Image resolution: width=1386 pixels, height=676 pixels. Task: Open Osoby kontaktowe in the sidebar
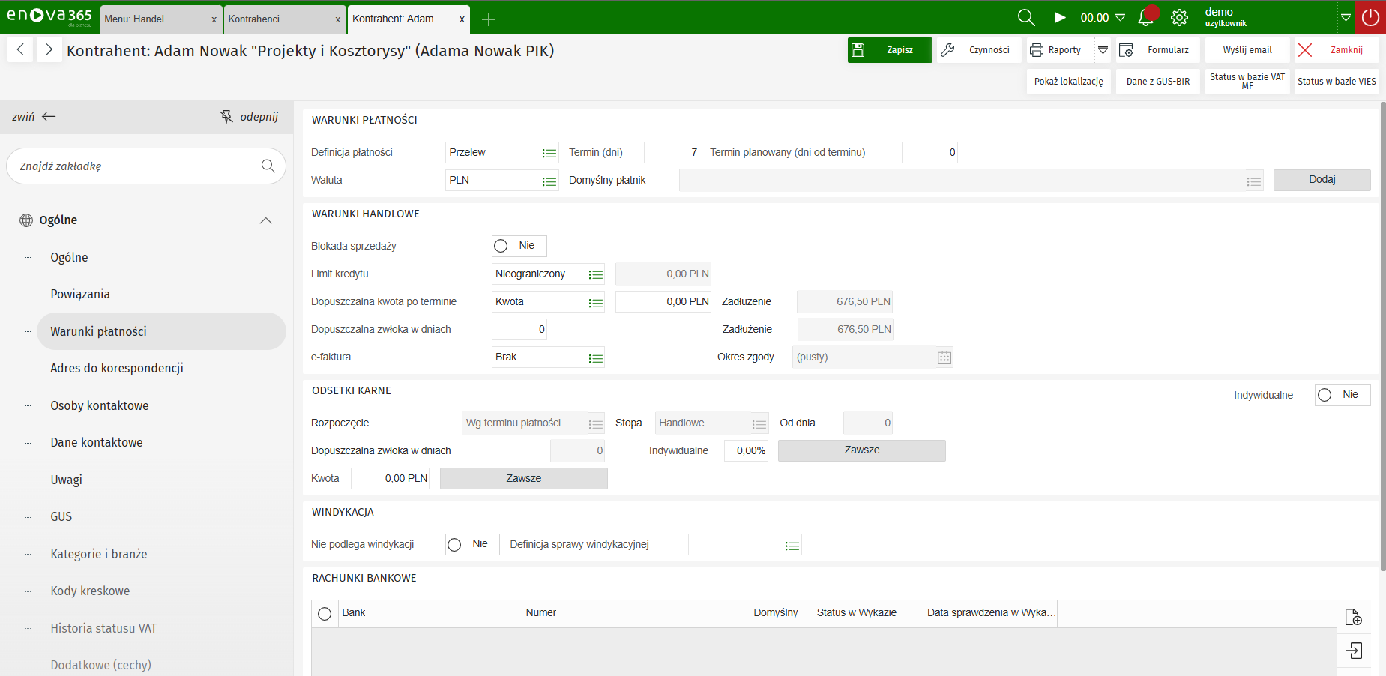coord(100,405)
